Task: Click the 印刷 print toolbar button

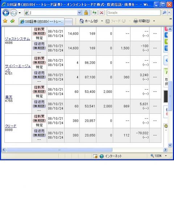Action: (x=142, y=21)
